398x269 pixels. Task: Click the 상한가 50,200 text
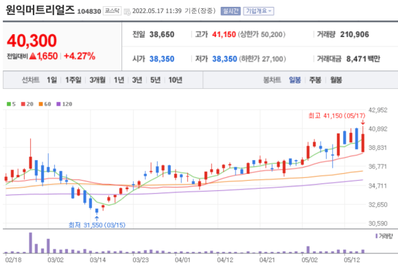[261, 34]
